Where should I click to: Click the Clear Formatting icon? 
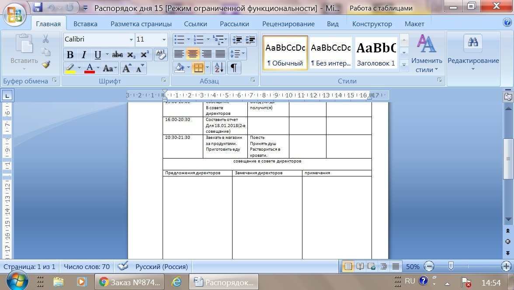point(160,55)
